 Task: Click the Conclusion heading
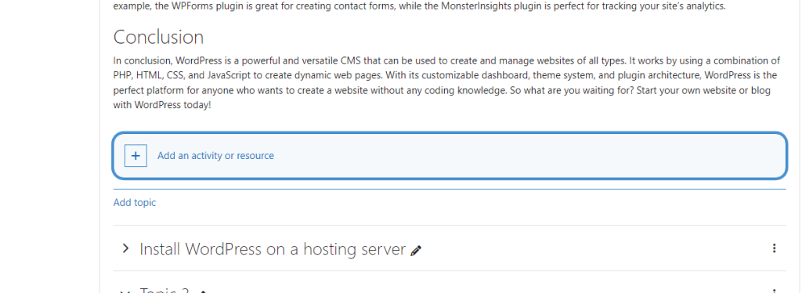coord(158,38)
